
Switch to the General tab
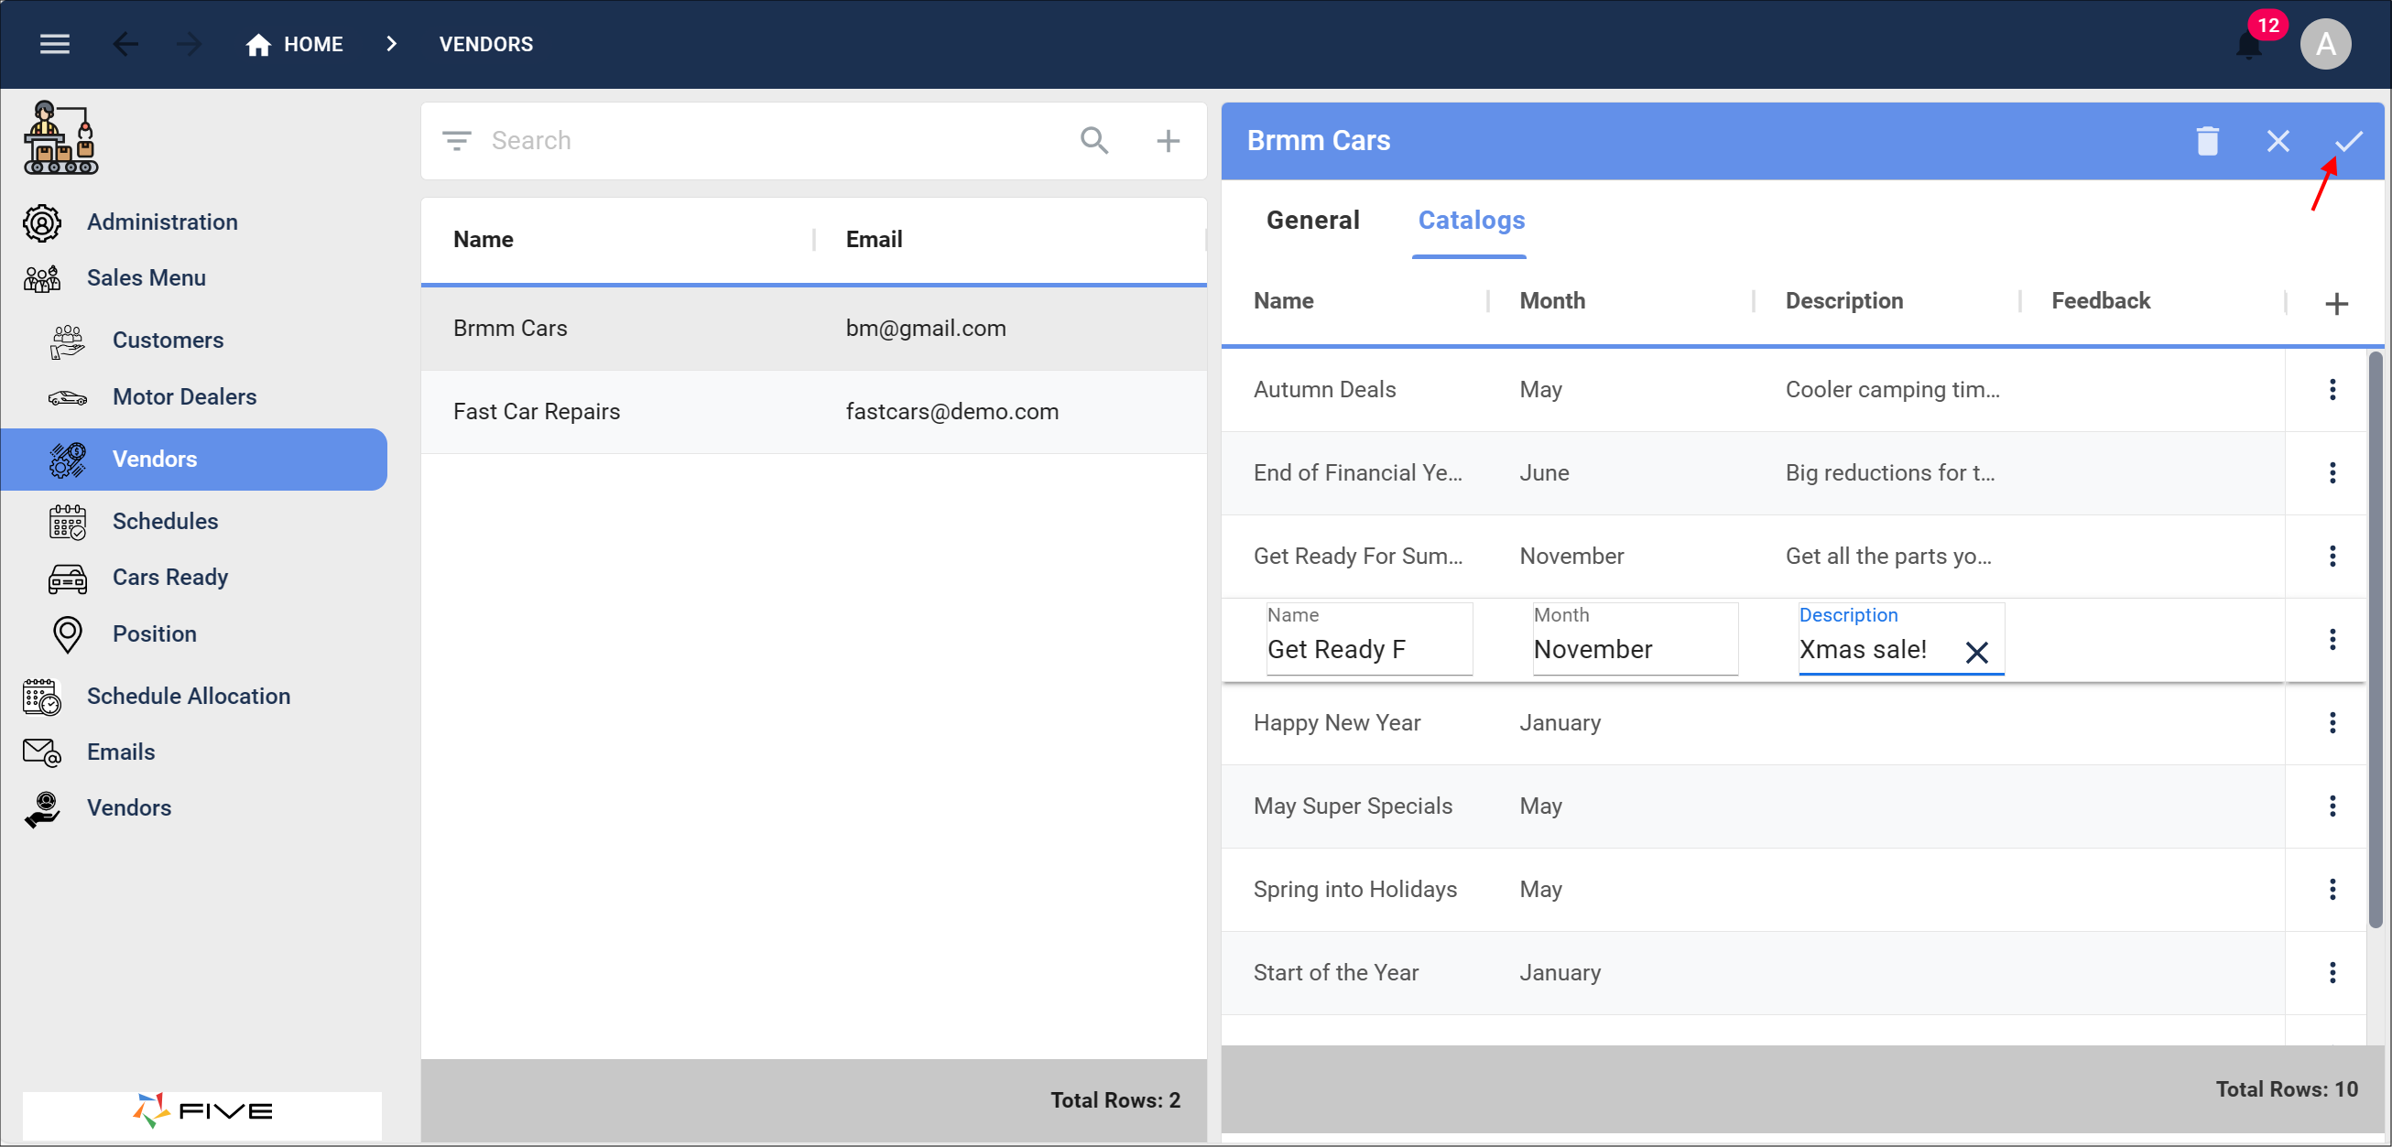1312,220
